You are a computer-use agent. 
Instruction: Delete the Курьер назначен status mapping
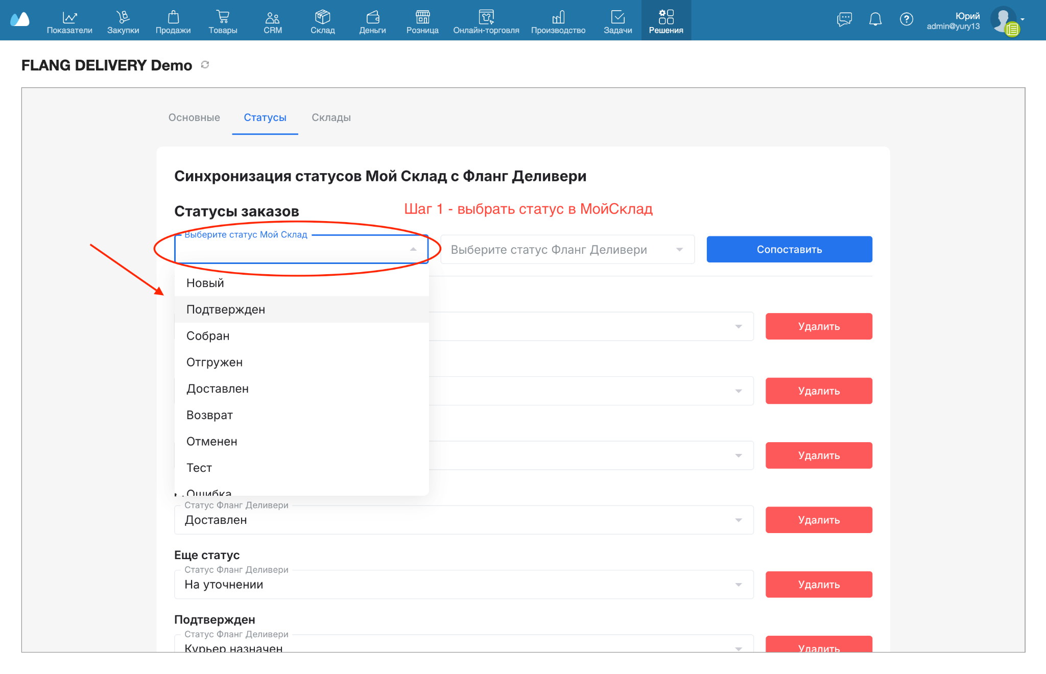coord(819,644)
